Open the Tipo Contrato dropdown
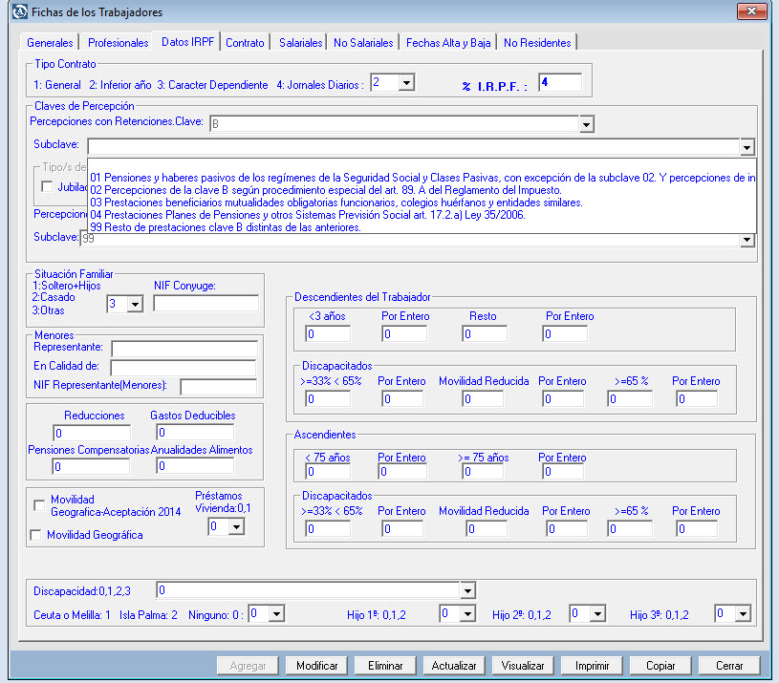Screen dimensions: 779x683 coord(405,84)
